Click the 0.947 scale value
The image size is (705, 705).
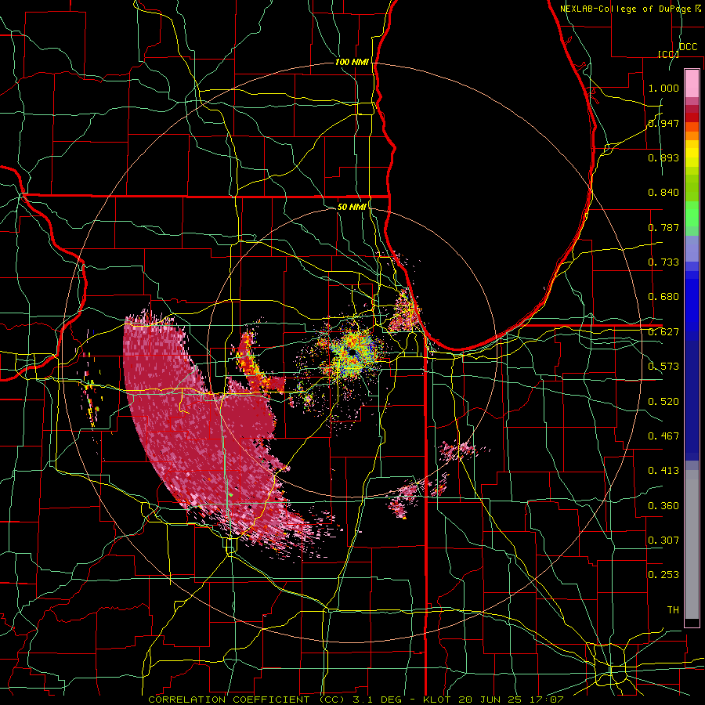click(x=663, y=123)
